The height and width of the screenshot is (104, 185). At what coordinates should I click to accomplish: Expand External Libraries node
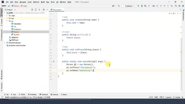pos(5,43)
